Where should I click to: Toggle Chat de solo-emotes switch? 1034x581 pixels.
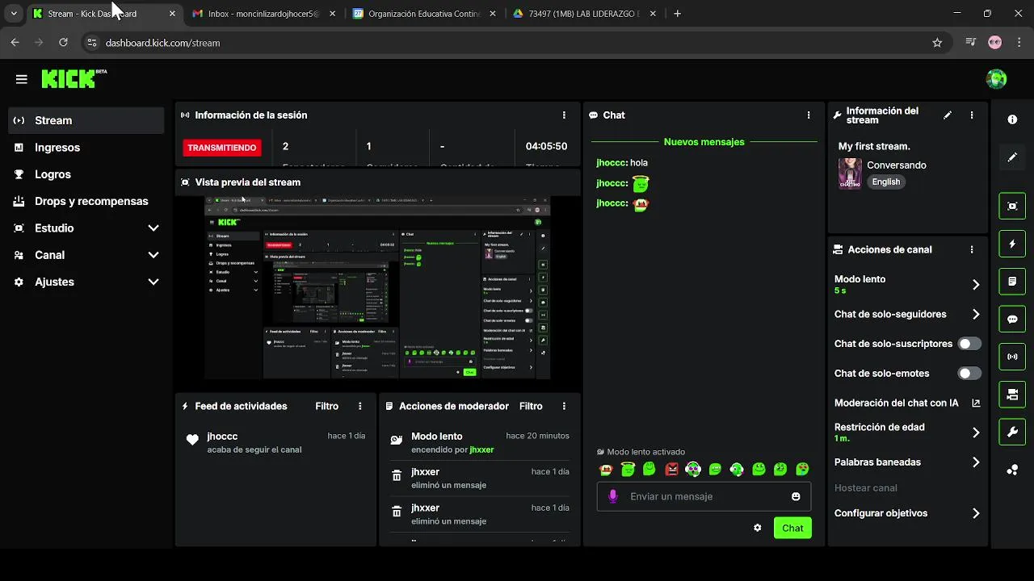click(x=969, y=374)
